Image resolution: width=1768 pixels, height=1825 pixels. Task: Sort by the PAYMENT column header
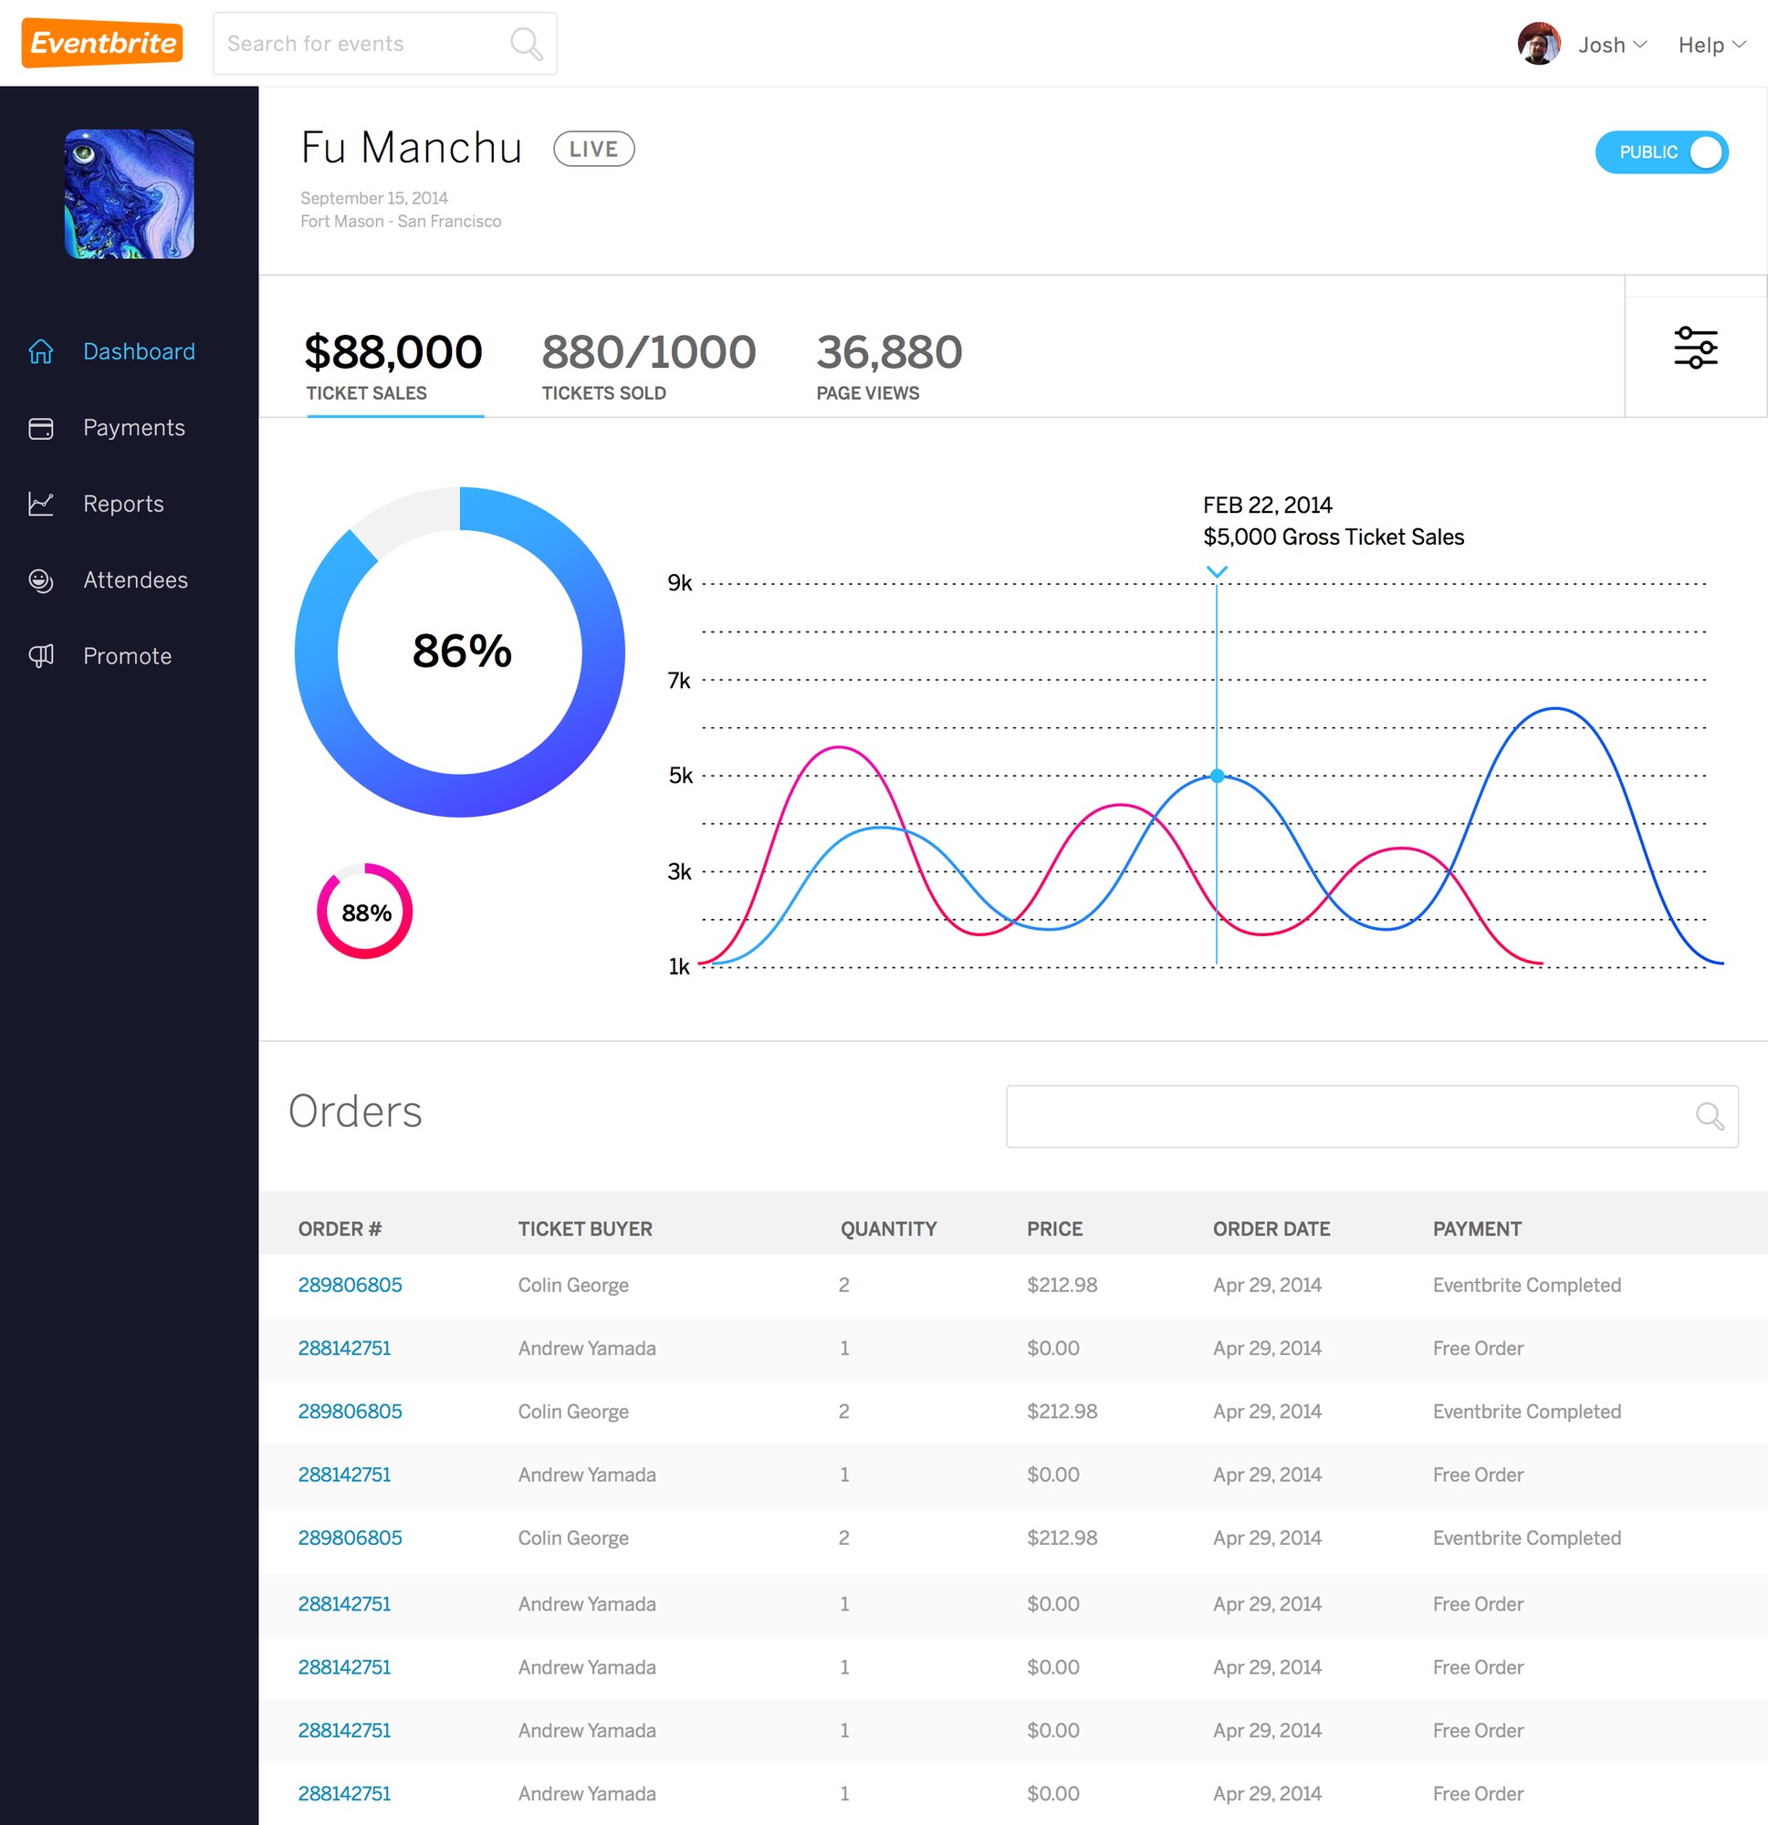1478,1229
